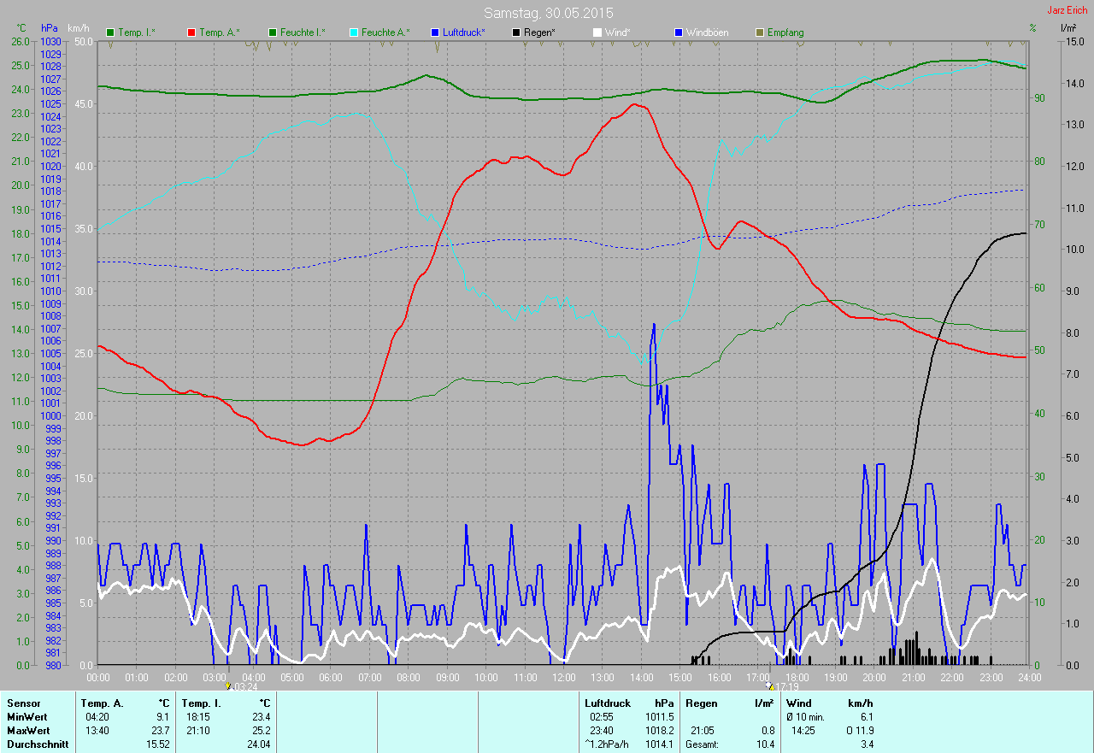Click the Jarz Erich author label
Viewport: 1094px width, 753px height.
pos(1067,10)
